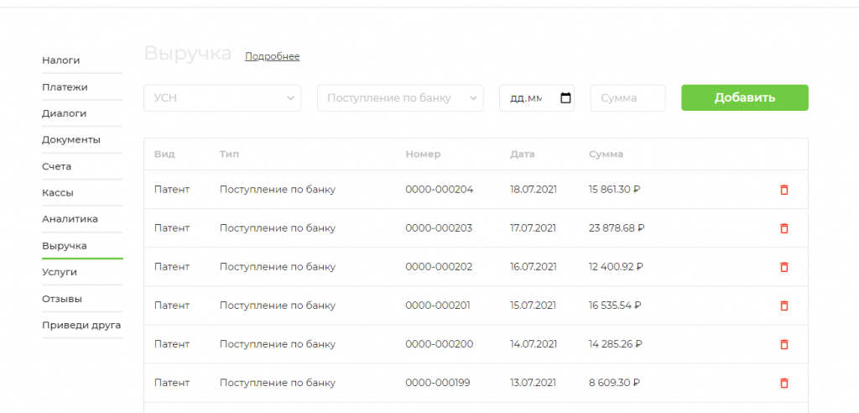
Task: Select number cell 0000-000201
Action: click(x=438, y=306)
